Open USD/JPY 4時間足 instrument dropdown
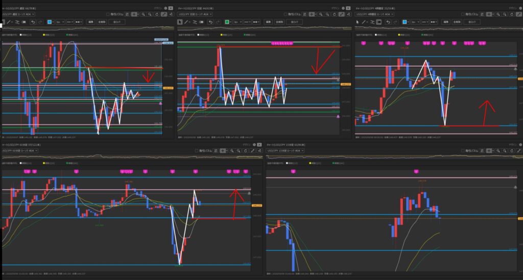 374,14
